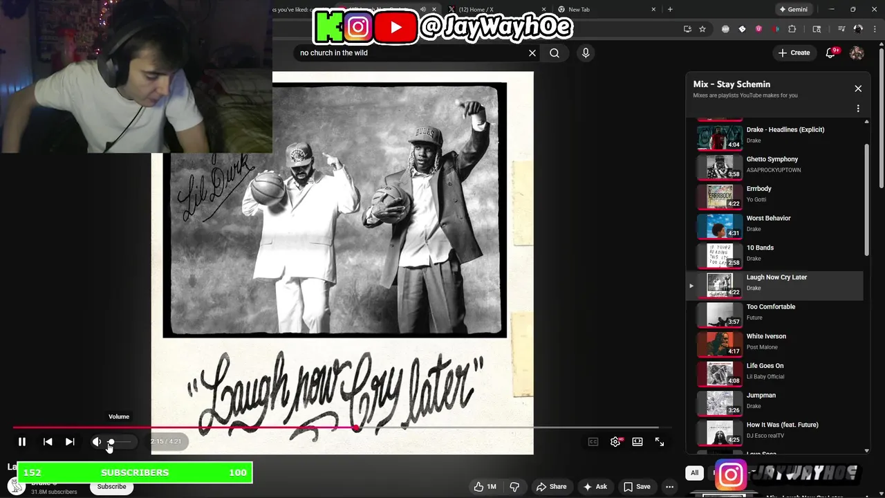Click the Drake channel avatar below video
Viewport: 885px width, 498px height.
coord(16,487)
